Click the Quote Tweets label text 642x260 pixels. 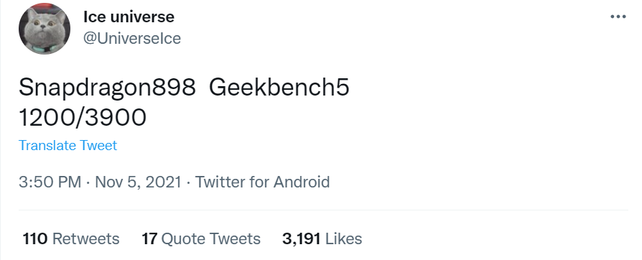pyautogui.click(x=211, y=238)
